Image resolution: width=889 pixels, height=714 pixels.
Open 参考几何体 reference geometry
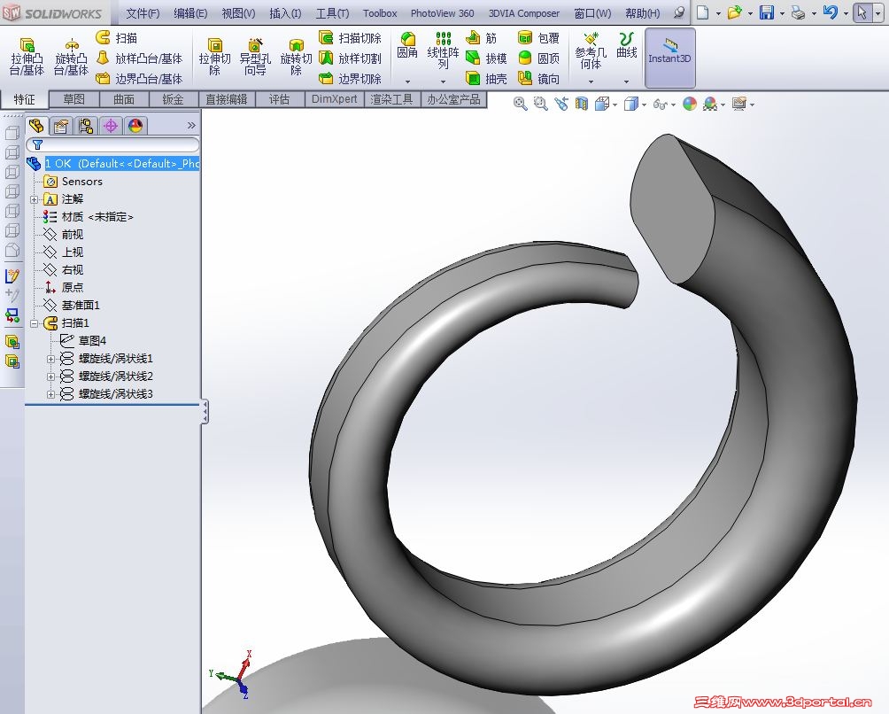pyautogui.click(x=591, y=51)
